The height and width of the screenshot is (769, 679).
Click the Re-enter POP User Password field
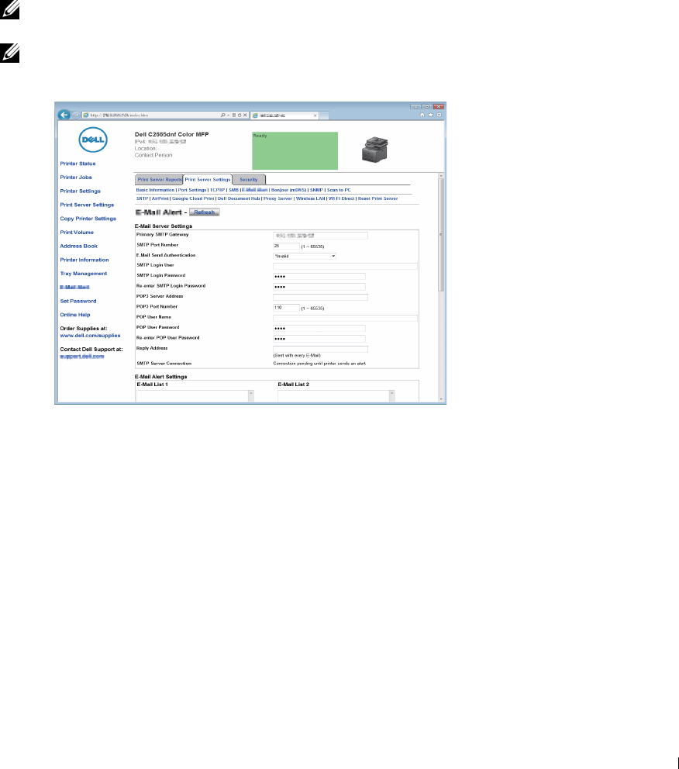[319, 339]
